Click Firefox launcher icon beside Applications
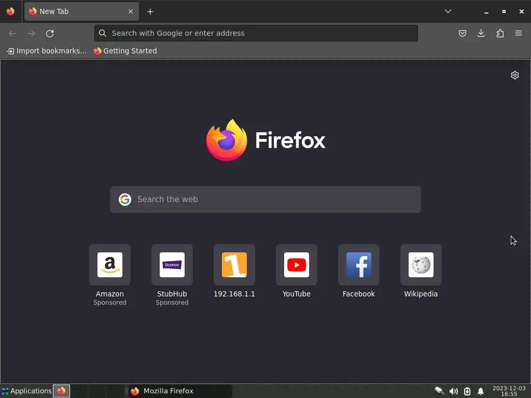The height and width of the screenshot is (398, 531). point(61,391)
